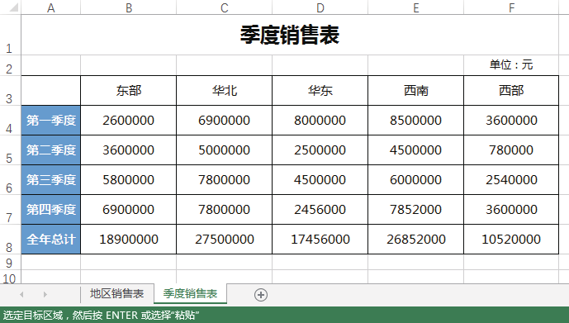Select row 3 header
Image resolution: width=569 pixels, height=323 pixels.
pyautogui.click(x=10, y=91)
